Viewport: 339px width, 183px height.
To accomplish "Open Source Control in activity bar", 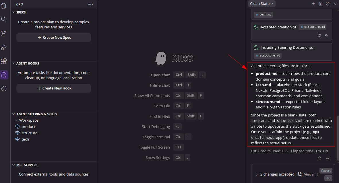I will pos(4,33).
